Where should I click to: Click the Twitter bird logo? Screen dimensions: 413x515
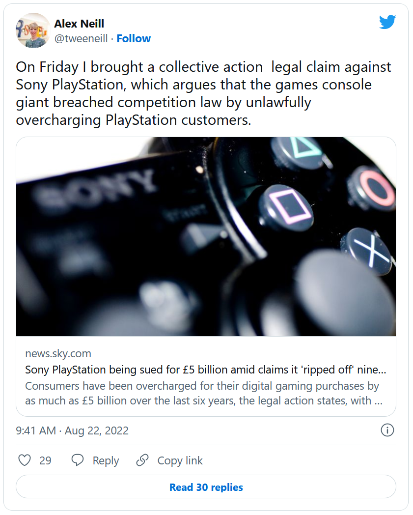387,22
